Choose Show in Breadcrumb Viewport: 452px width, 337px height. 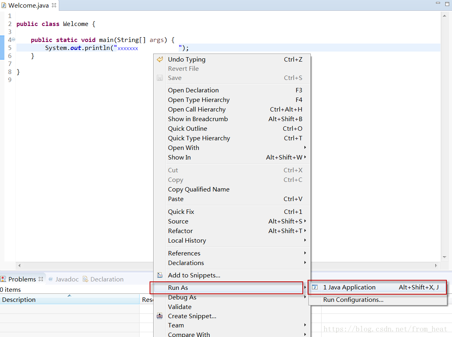click(233, 119)
